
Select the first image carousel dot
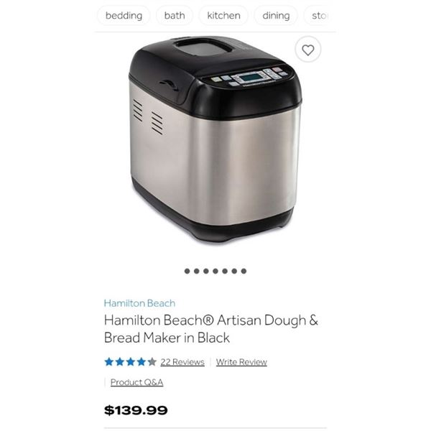pyautogui.click(x=187, y=272)
